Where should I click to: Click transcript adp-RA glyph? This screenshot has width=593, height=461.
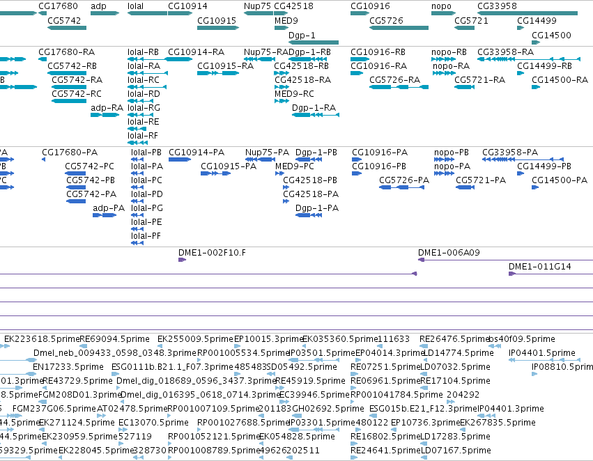pyautogui.click(x=105, y=114)
